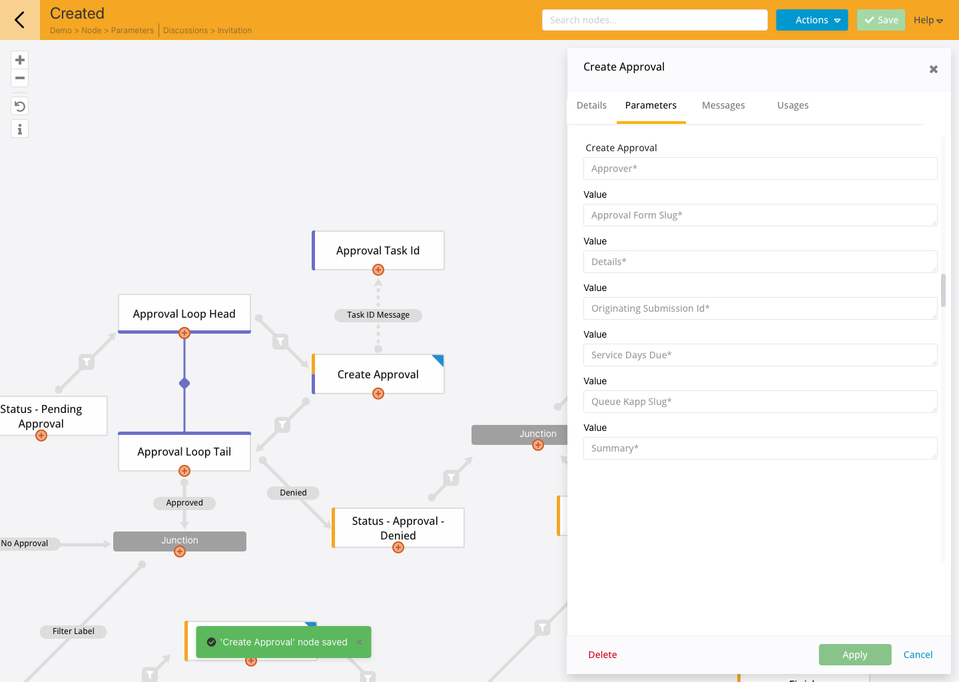Expand the Help dropdown menu

click(x=927, y=20)
